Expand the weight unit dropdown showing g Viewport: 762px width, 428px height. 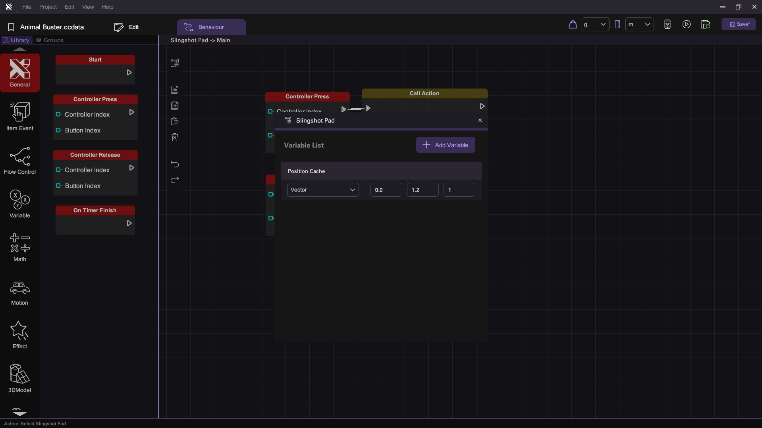click(594, 25)
